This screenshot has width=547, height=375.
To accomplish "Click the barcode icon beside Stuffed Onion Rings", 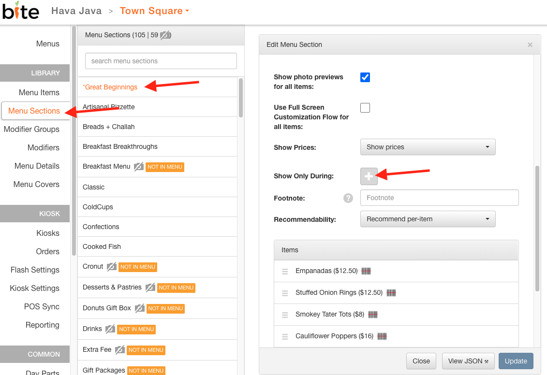I will (x=391, y=293).
